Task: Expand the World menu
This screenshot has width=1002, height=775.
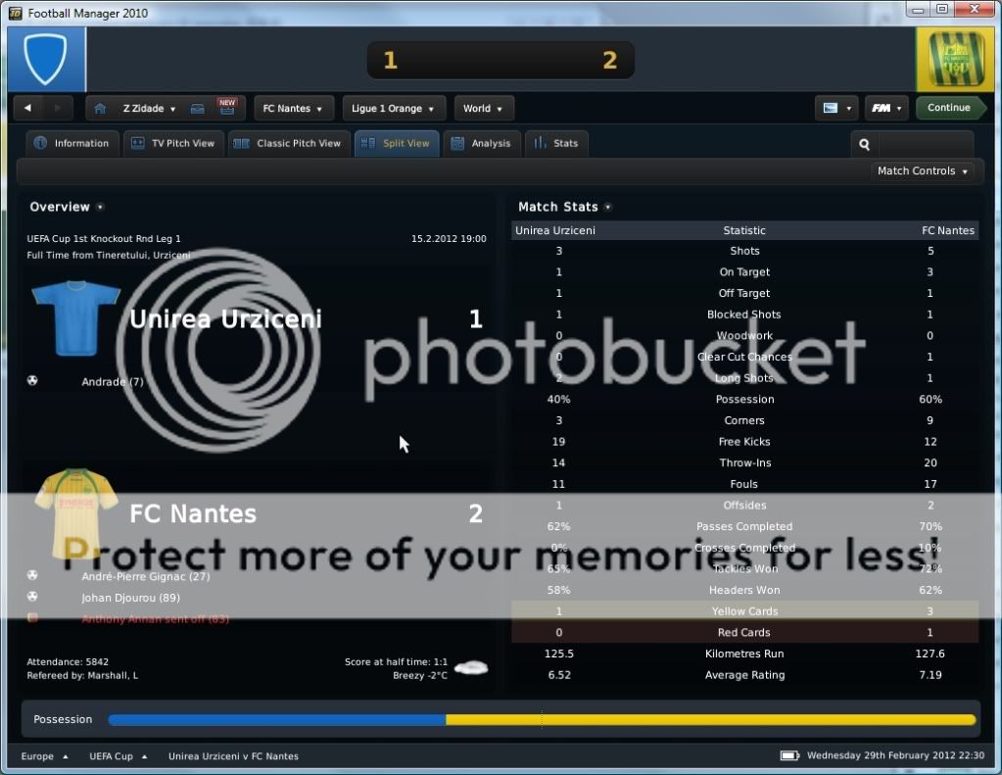Action: (483, 109)
